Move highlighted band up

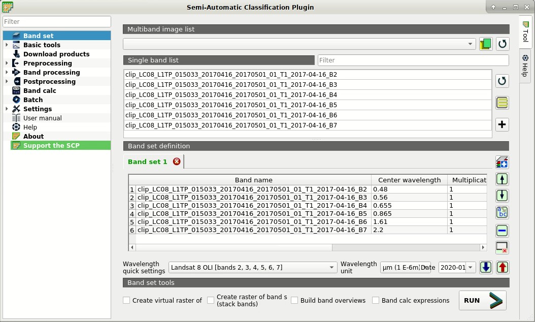(502, 179)
